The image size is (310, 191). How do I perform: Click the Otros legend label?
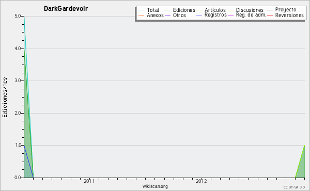coord(179,15)
